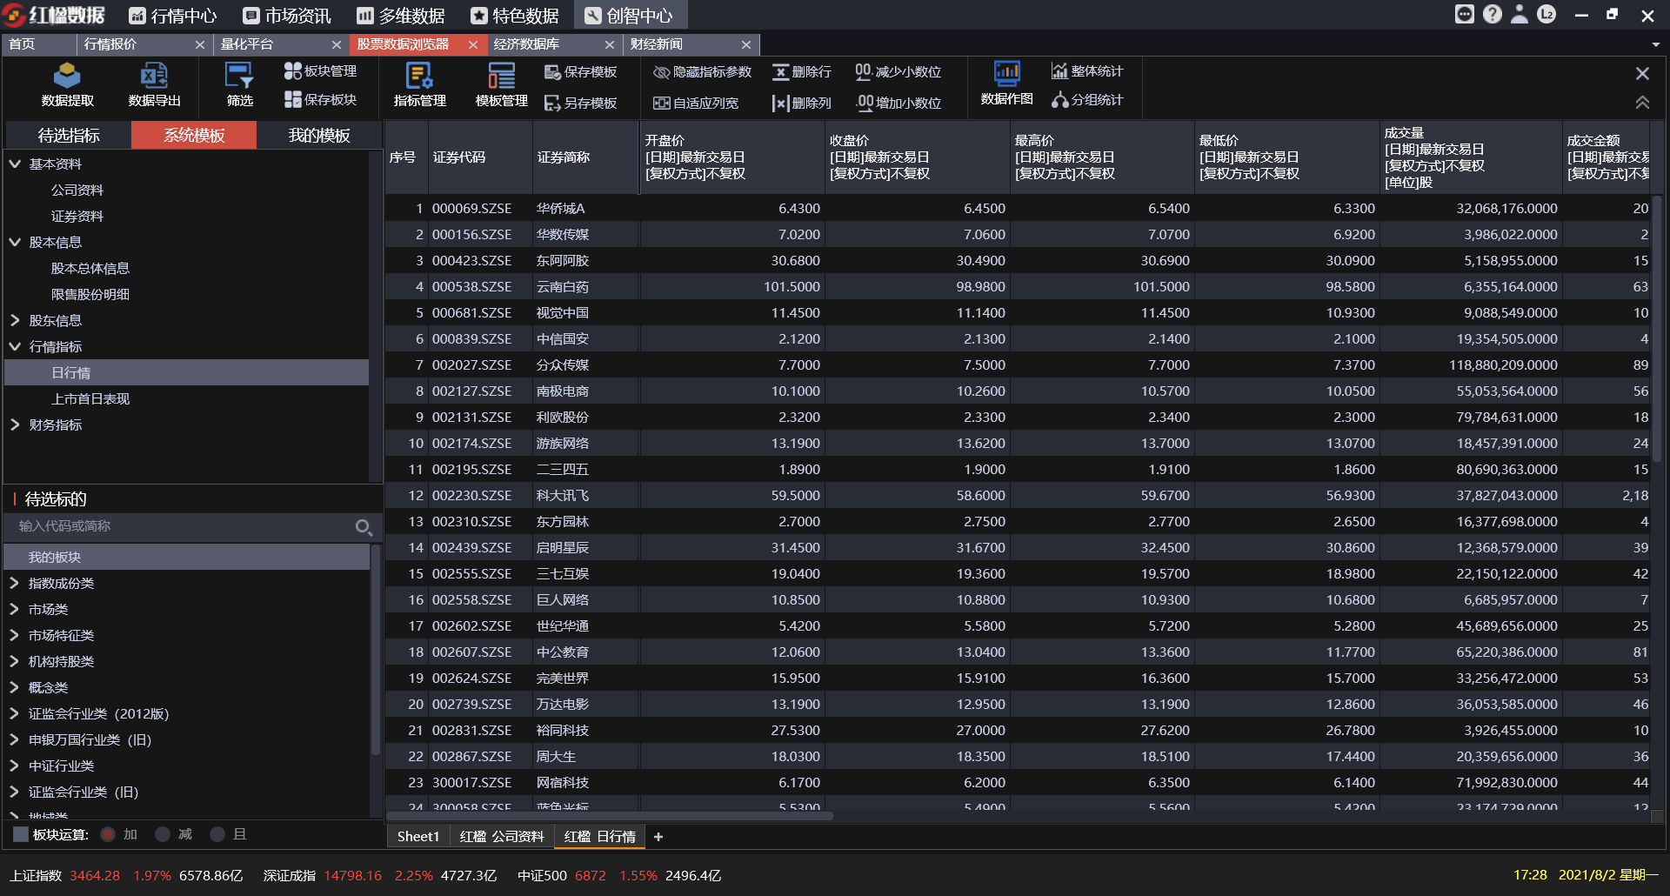Click 整体统计 overall statistics icon
Screen dimensions: 1670x896
1087,71
